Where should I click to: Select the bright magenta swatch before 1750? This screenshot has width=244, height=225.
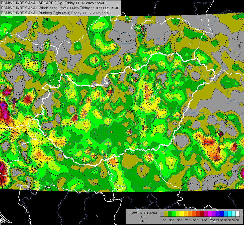point(210,214)
